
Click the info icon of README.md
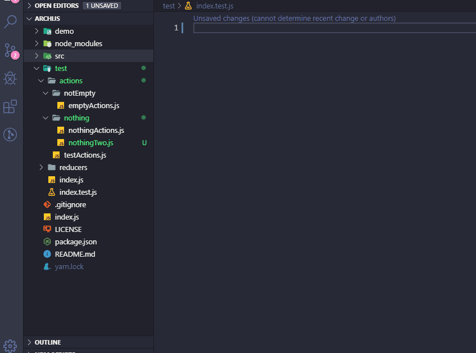click(x=47, y=254)
